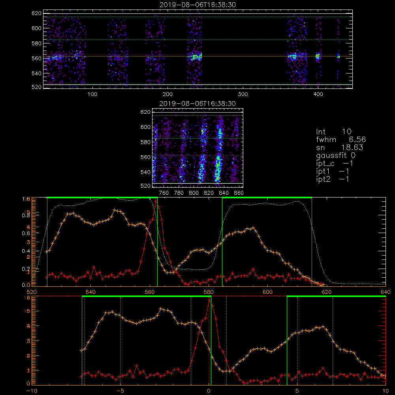Screen dimensions: 395x395
Task: Click right green bar atop third plot
Action: coord(267,197)
